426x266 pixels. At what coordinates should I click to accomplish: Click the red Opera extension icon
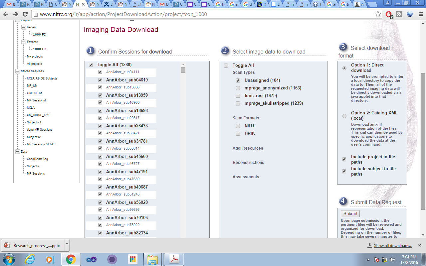(x=388, y=14)
